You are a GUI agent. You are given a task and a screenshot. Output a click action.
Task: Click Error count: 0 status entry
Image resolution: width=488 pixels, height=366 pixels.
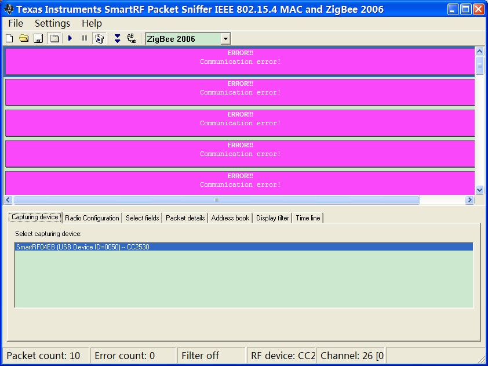[x=133, y=356]
